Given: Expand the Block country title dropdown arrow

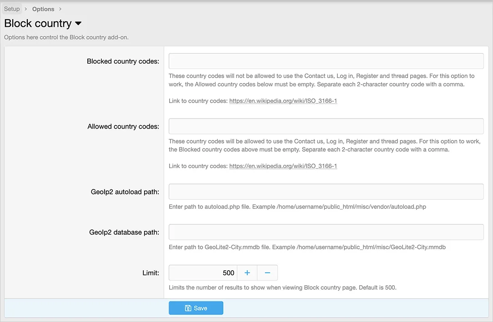Looking at the screenshot, I should tap(78, 24).
